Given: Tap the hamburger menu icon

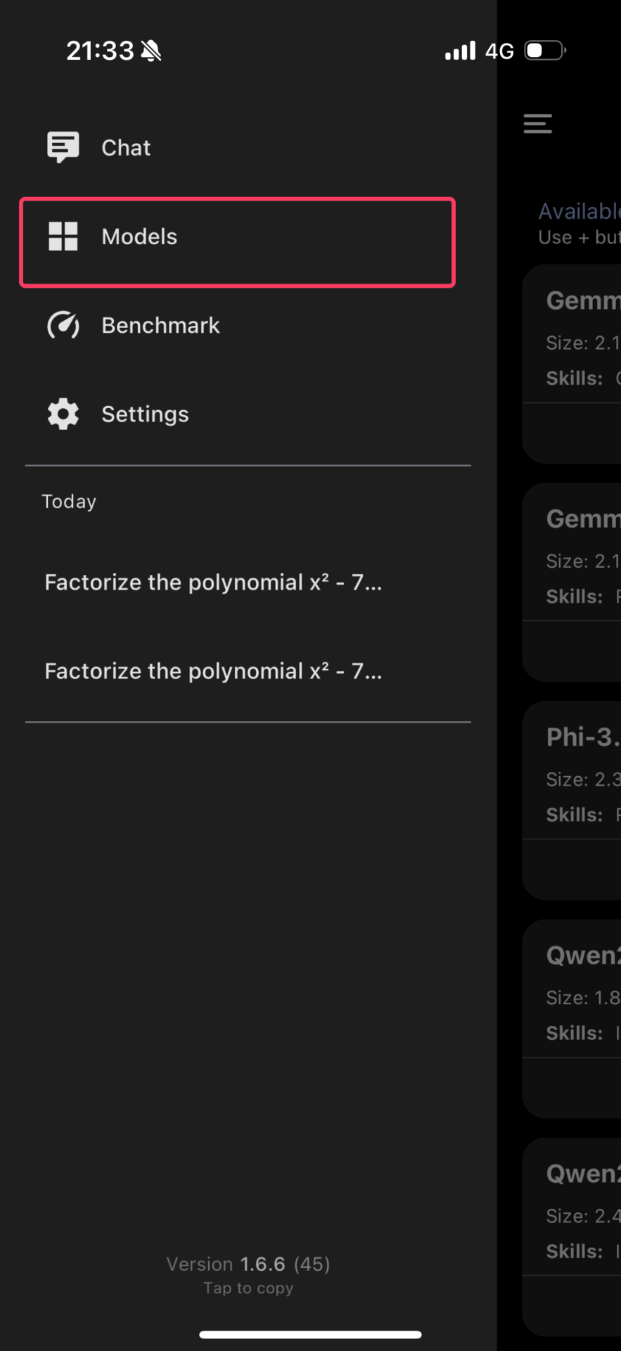Looking at the screenshot, I should pyautogui.click(x=537, y=124).
